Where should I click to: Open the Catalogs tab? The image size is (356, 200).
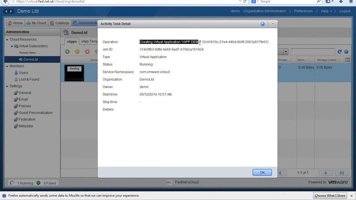(x=60, y=23)
